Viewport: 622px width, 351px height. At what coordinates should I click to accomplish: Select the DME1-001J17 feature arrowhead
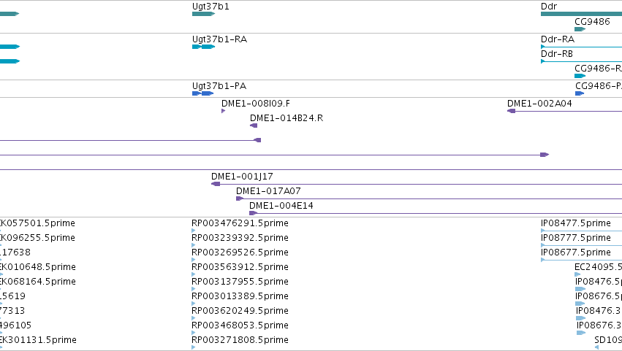[216, 184]
